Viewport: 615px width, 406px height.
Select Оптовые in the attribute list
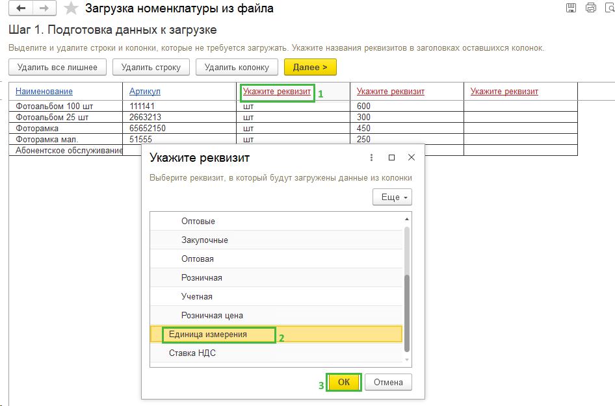276,221
